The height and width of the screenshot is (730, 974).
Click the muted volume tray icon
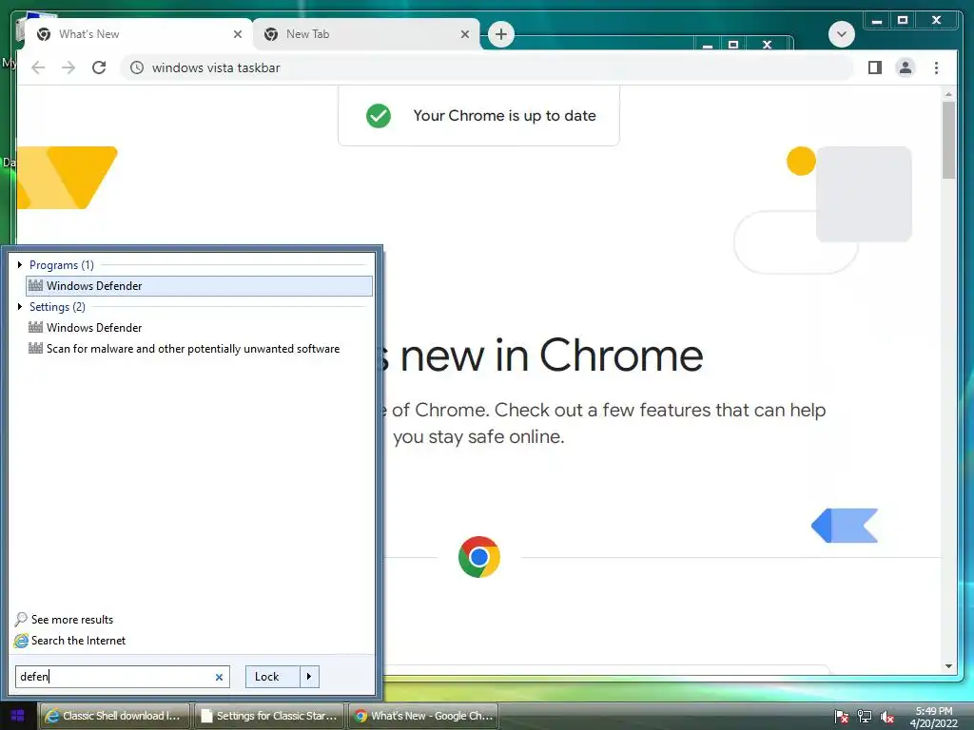pyautogui.click(x=886, y=717)
